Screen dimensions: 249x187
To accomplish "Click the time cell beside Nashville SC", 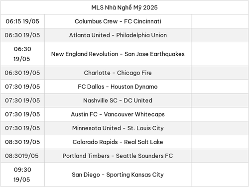I will tap(22, 100).
